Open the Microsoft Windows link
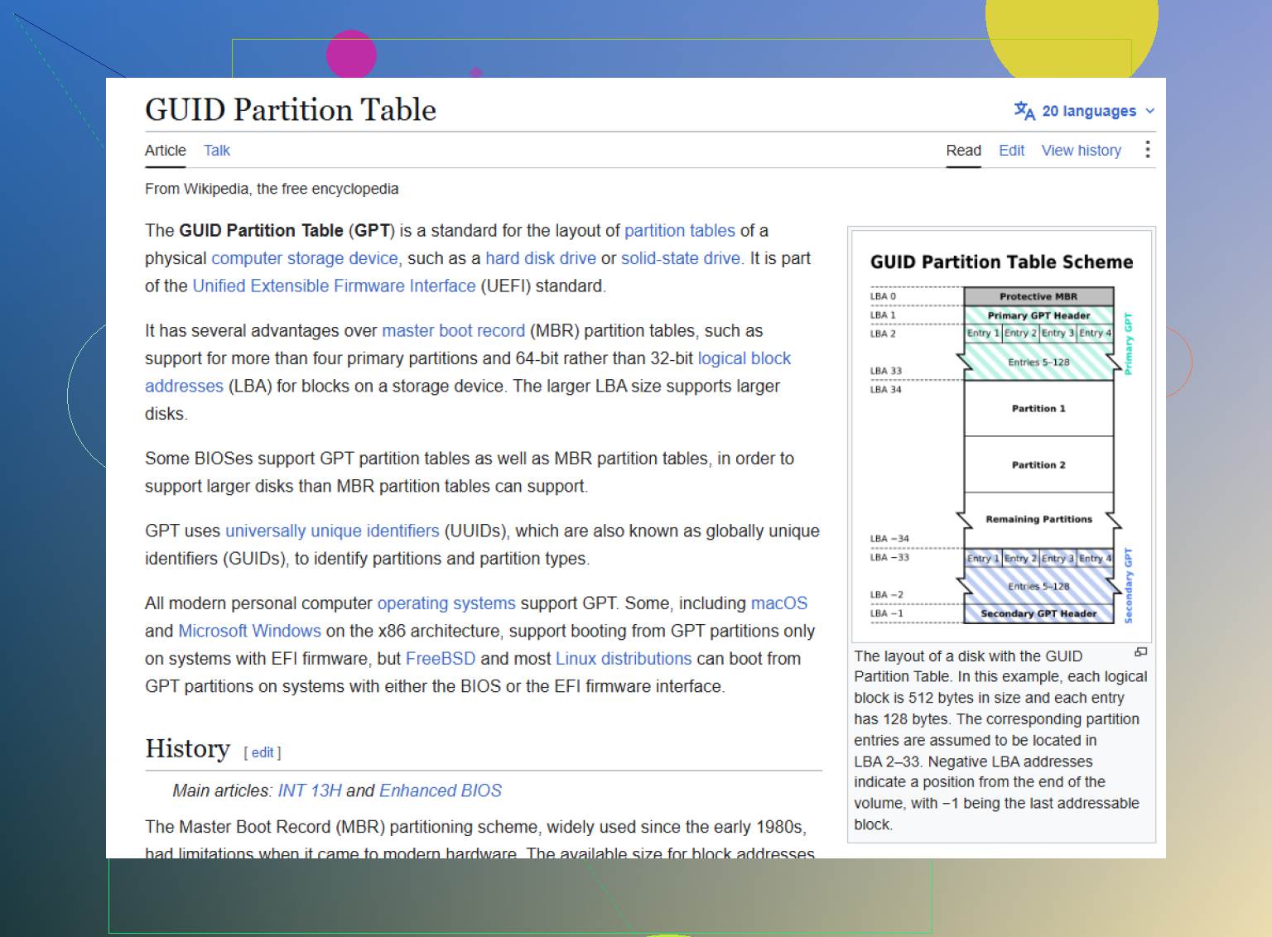The height and width of the screenshot is (937, 1272). 249,632
